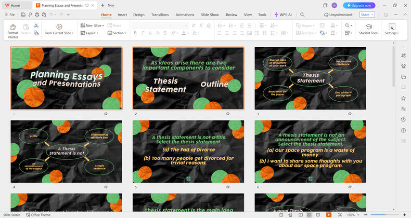Open Print Preview from quick access toolbar
Viewport: 411px width, 218px height.
(x=44, y=15)
